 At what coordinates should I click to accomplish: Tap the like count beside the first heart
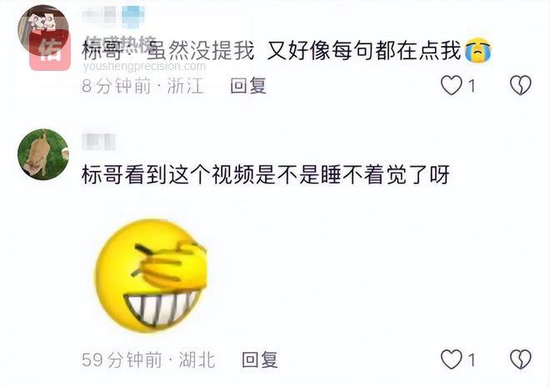click(x=472, y=86)
